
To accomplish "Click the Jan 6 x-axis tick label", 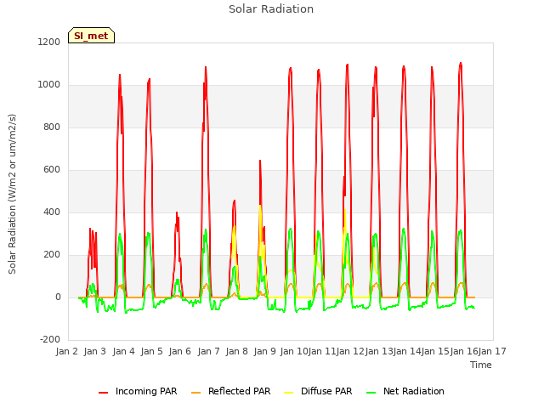I will pos(179,351).
